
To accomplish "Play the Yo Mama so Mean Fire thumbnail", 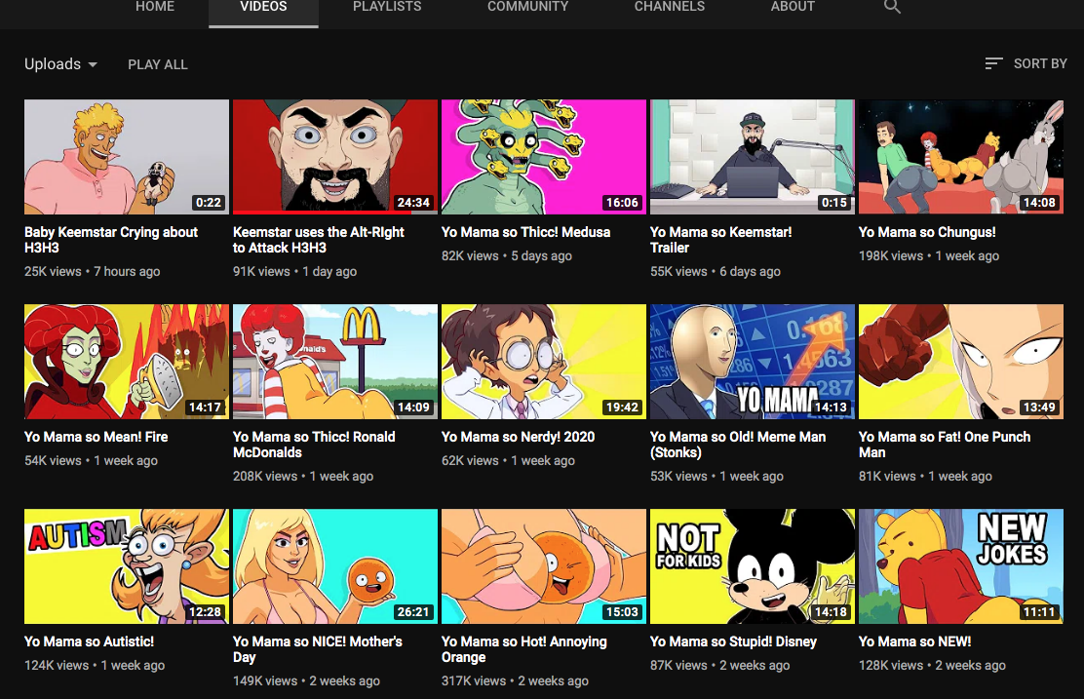I will [127, 362].
